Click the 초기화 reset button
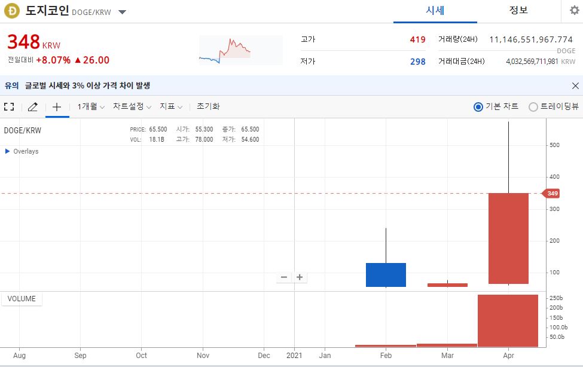Viewport: 583px width, 367px height. pyautogui.click(x=208, y=107)
